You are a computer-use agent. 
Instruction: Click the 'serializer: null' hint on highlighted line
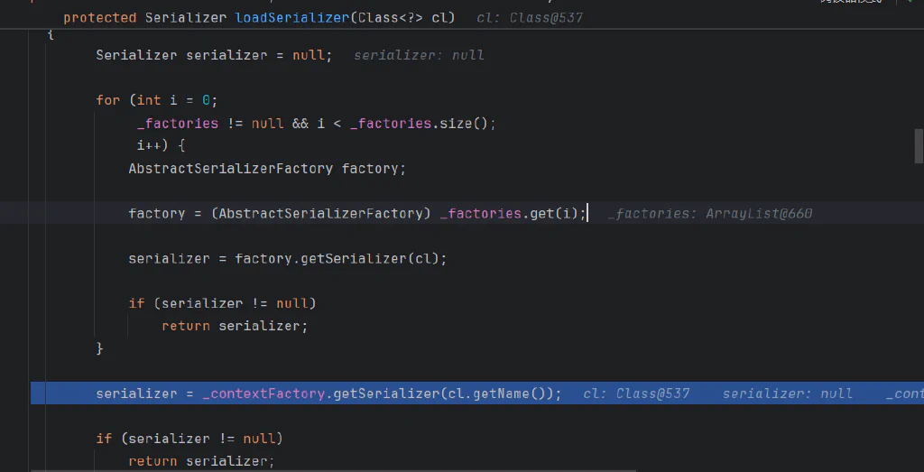click(787, 393)
